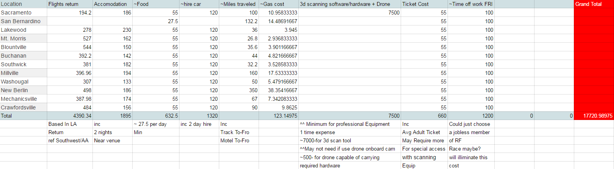Select the Buchanan location cell
The height and width of the screenshot is (169, 614).
click(24, 56)
